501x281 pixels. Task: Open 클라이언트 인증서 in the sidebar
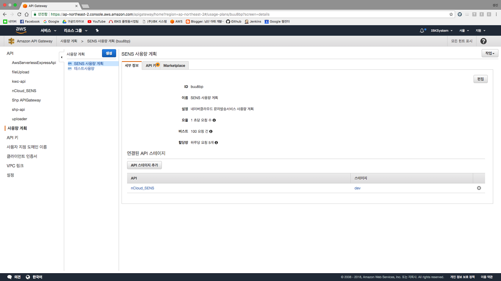coord(22,156)
